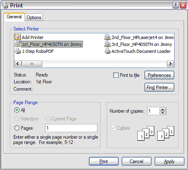
Task: Open printer Preferences
Action: pos(159,75)
